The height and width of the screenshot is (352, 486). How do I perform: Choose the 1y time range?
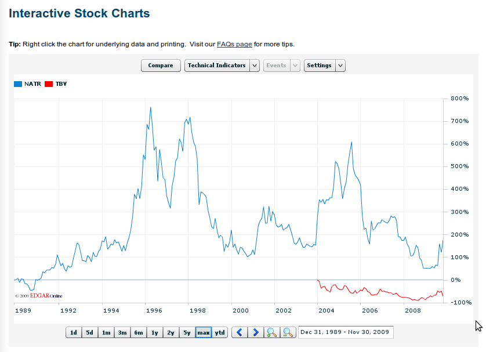155,332
